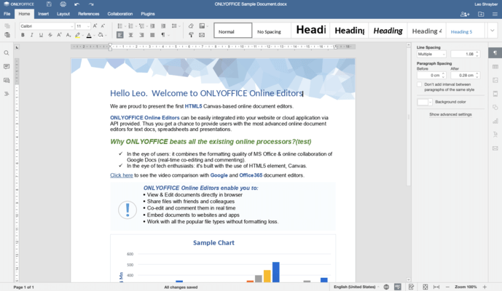Toggle Bold formatting
The height and width of the screenshot is (291, 502).
[23, 35]
